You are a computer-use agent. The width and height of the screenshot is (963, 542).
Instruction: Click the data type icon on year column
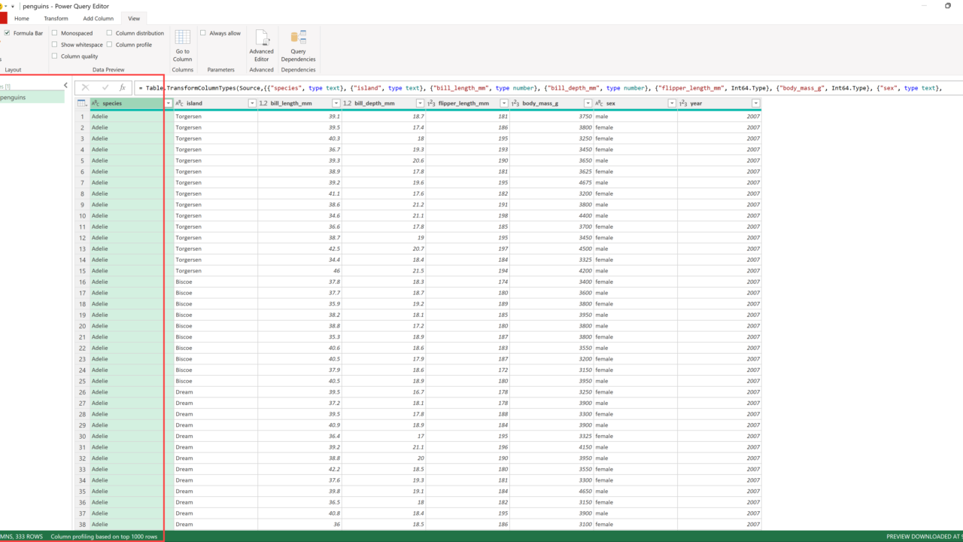click(x=683, y=103)
